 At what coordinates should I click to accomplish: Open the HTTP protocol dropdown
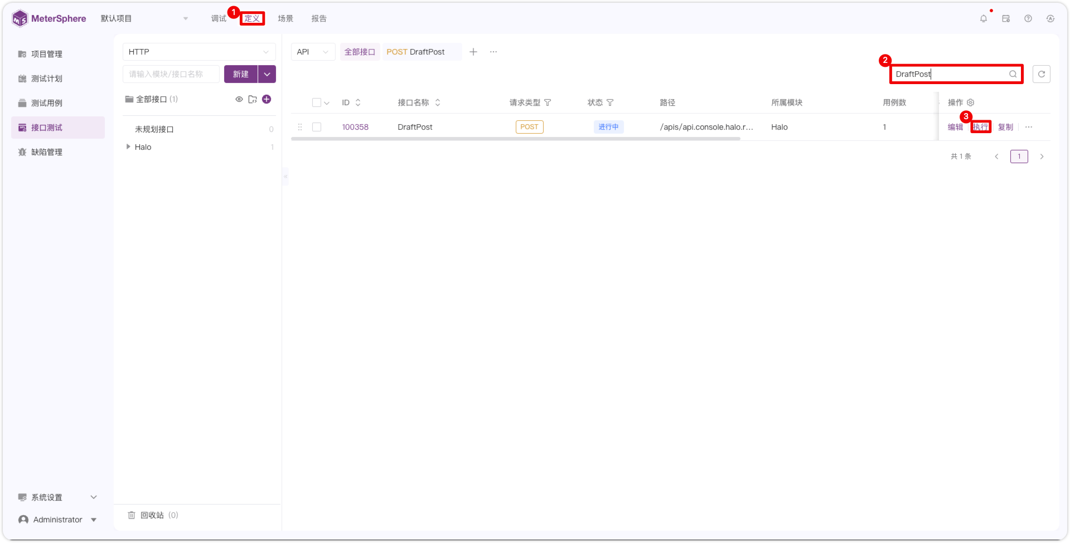(x=199, y=52)
